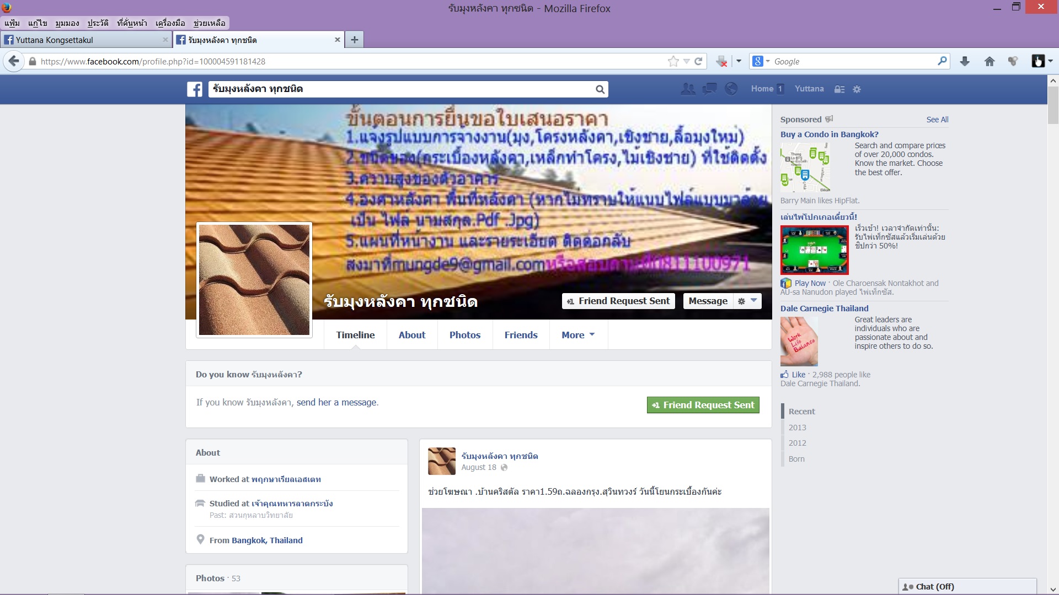Image resolution: width=1059 pixels, height=595 pixels.
Task: Open privacy shortcuts lock icon
Action: click(839, 89)
